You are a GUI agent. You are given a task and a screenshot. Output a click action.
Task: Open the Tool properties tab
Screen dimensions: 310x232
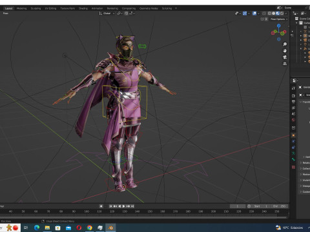[x=293, y=88]
